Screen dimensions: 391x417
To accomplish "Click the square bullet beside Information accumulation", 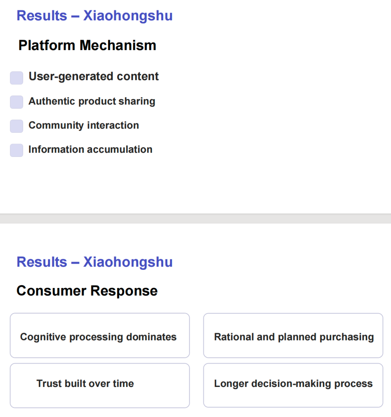I will [16, 150].
